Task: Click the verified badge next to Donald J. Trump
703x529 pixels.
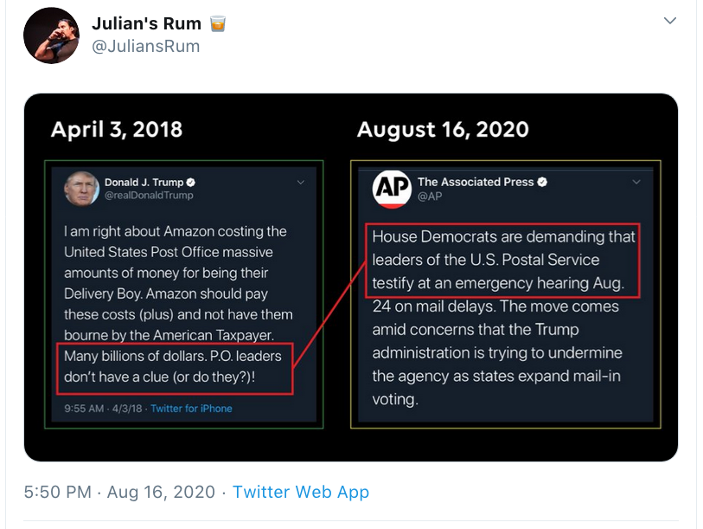Action: click(191, 183)
